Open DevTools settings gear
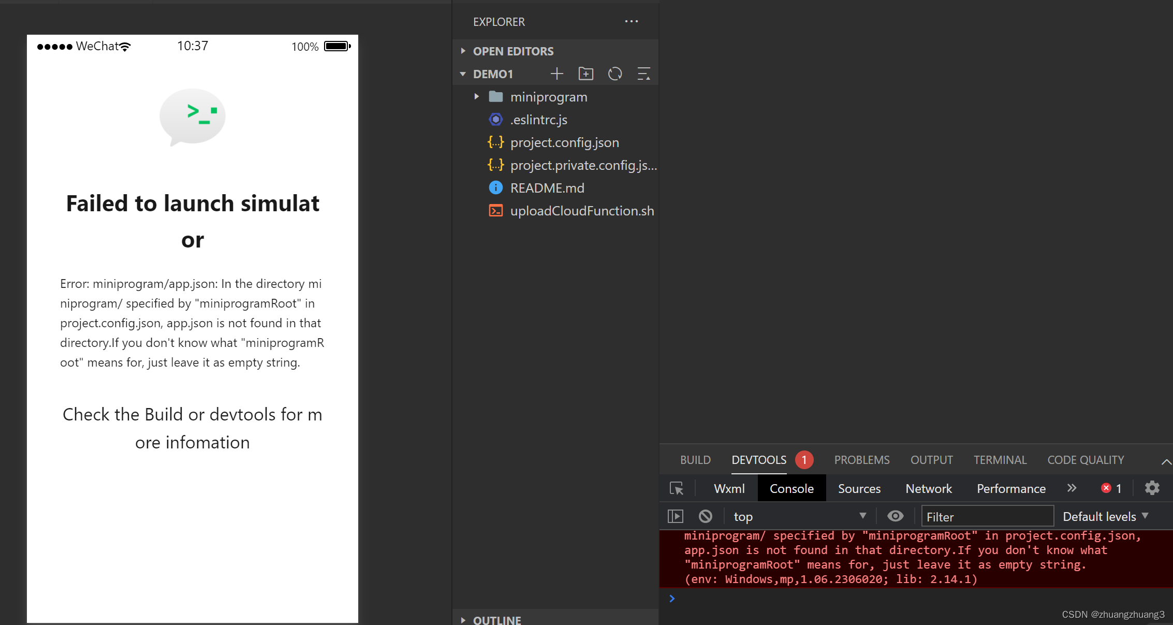This screenshot has height=625, width=1173. [1152, 488]
